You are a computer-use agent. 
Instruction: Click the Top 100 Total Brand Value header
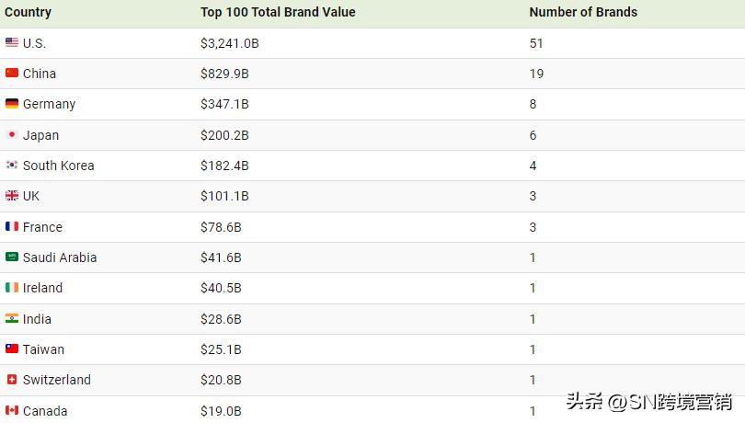pos(278,12)
